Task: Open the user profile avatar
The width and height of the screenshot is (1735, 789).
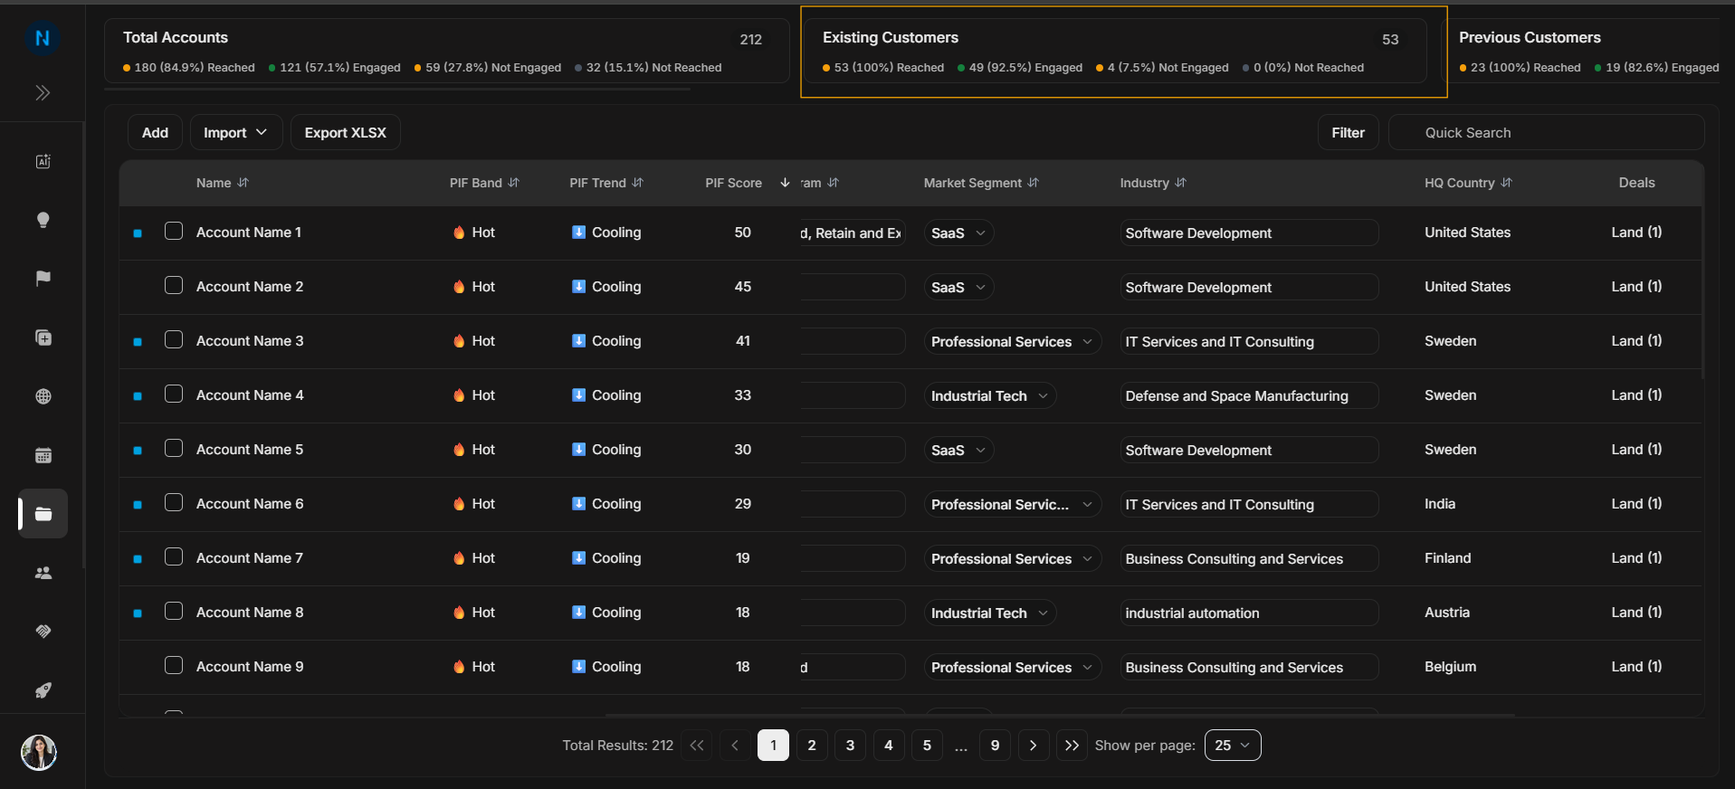Action: click(x=39, y=752)
